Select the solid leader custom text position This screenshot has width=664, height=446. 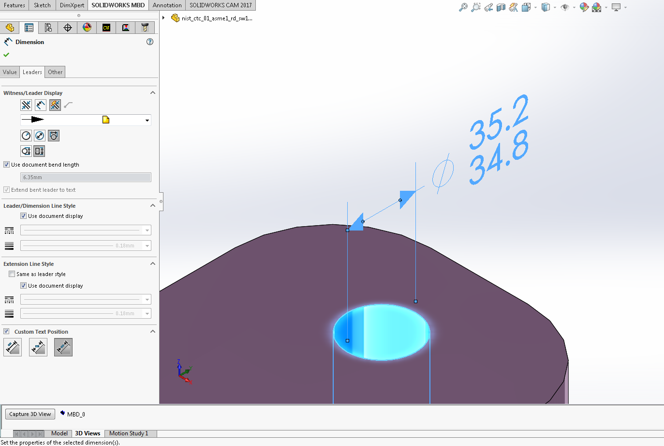pyautogui.click(x=12, y=347)
